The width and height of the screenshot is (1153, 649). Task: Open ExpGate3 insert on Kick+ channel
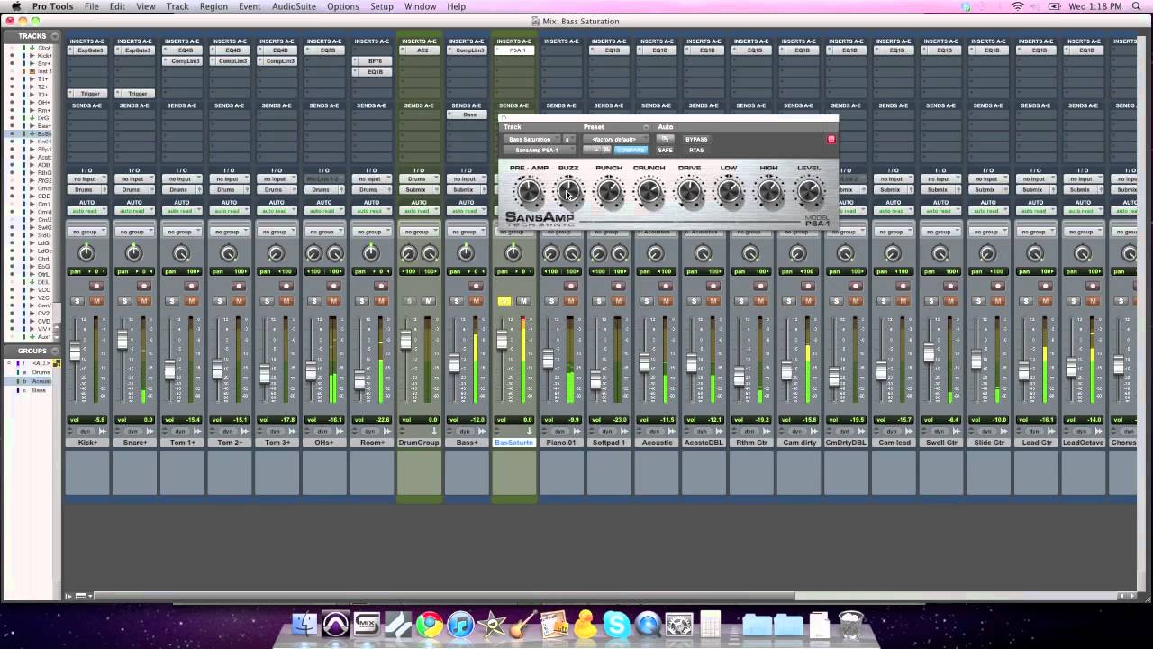pos(86,50)
